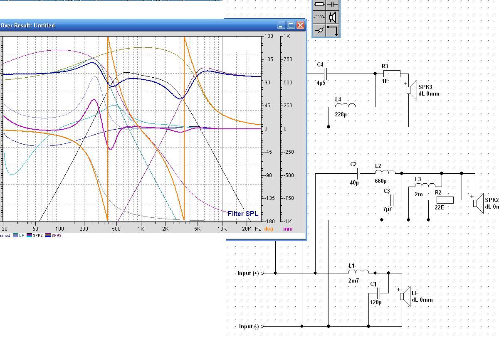Select resistor R2 in the schematic
499x337 pixels.
[445, 200]
